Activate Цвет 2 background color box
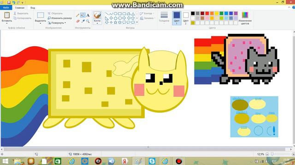 (x=186, y=18)
